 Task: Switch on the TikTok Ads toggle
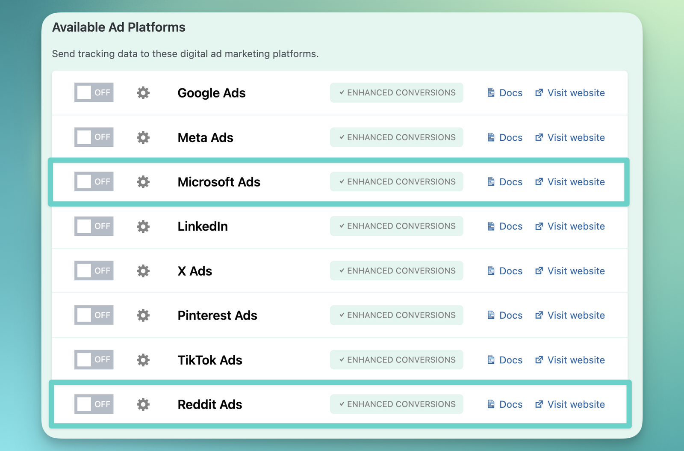coord(94,360)
